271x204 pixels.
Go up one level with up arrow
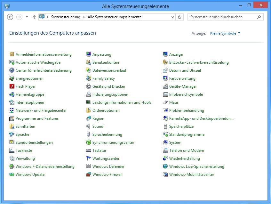click(34, 17)
